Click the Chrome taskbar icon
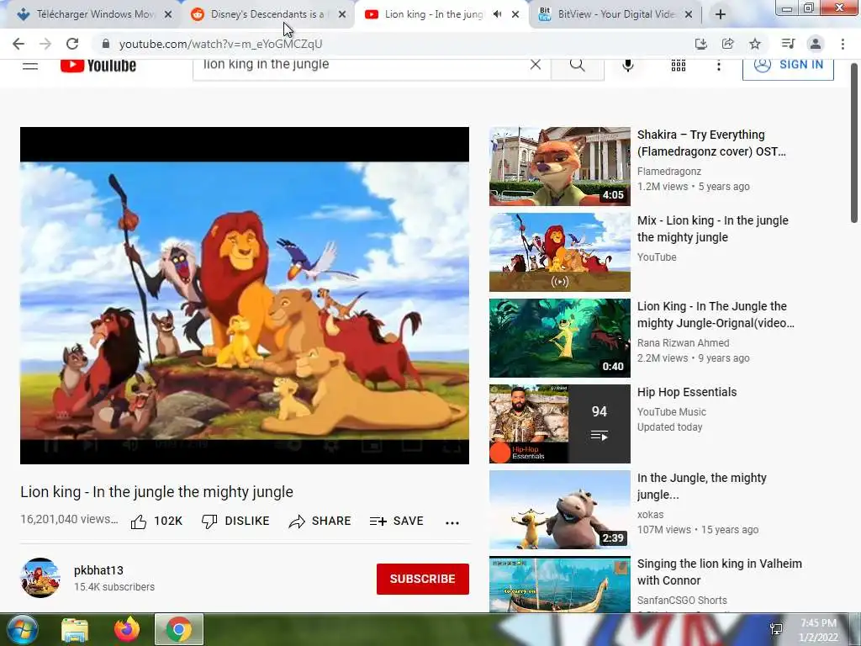Image resolution: width=861 pixels, height=646 pixels. click(178, 629)
